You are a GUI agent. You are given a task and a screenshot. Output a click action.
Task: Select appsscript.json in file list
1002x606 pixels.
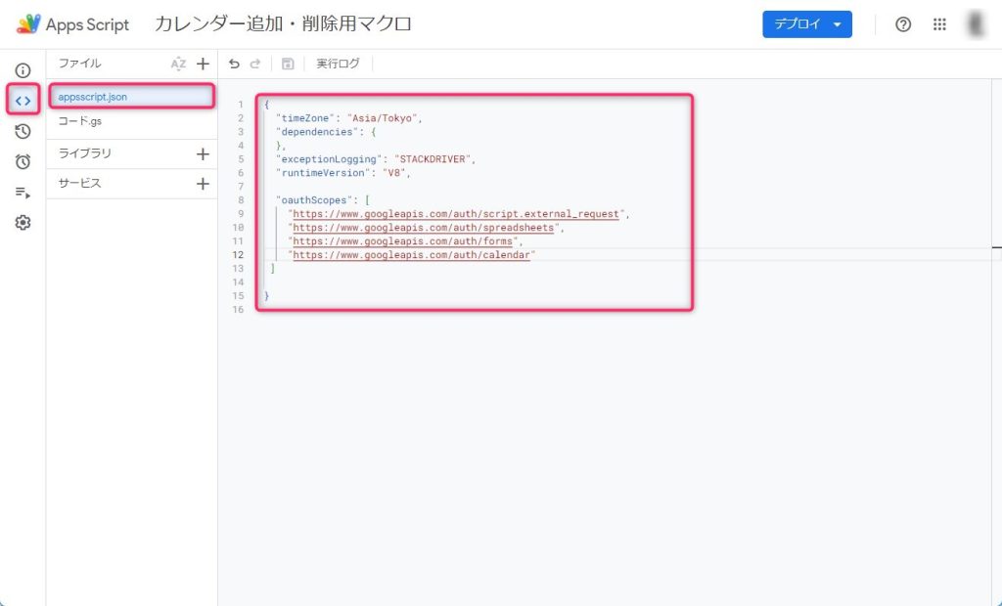pos(93,97)
